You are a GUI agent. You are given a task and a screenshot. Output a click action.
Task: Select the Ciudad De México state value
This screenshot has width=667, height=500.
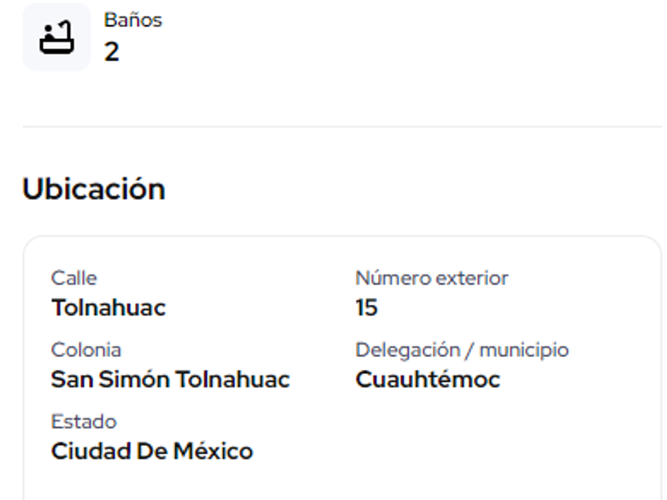point(152,452)
